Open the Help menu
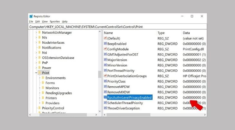Image resolution: width=235 pixels, height=130 pixels. (x=65, y=22)
